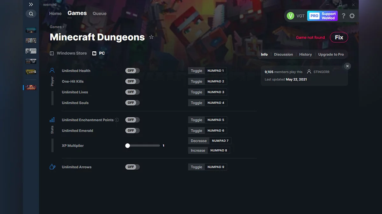Change the NUMPAD 1 key binding

216,71
